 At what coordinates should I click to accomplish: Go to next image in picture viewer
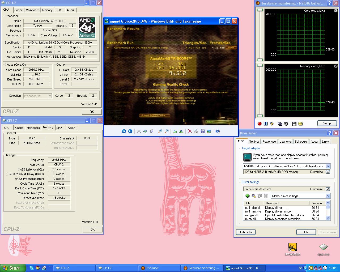pos(130,131)
